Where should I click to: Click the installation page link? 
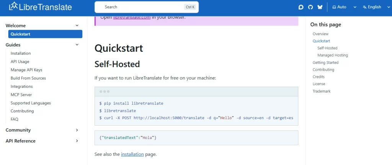coord(132,154)
